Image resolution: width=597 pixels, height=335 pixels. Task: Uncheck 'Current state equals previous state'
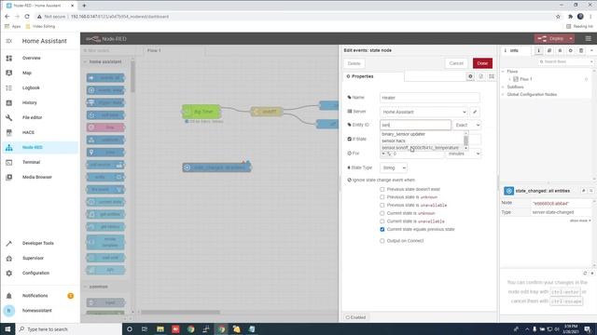tap(382, 230)
